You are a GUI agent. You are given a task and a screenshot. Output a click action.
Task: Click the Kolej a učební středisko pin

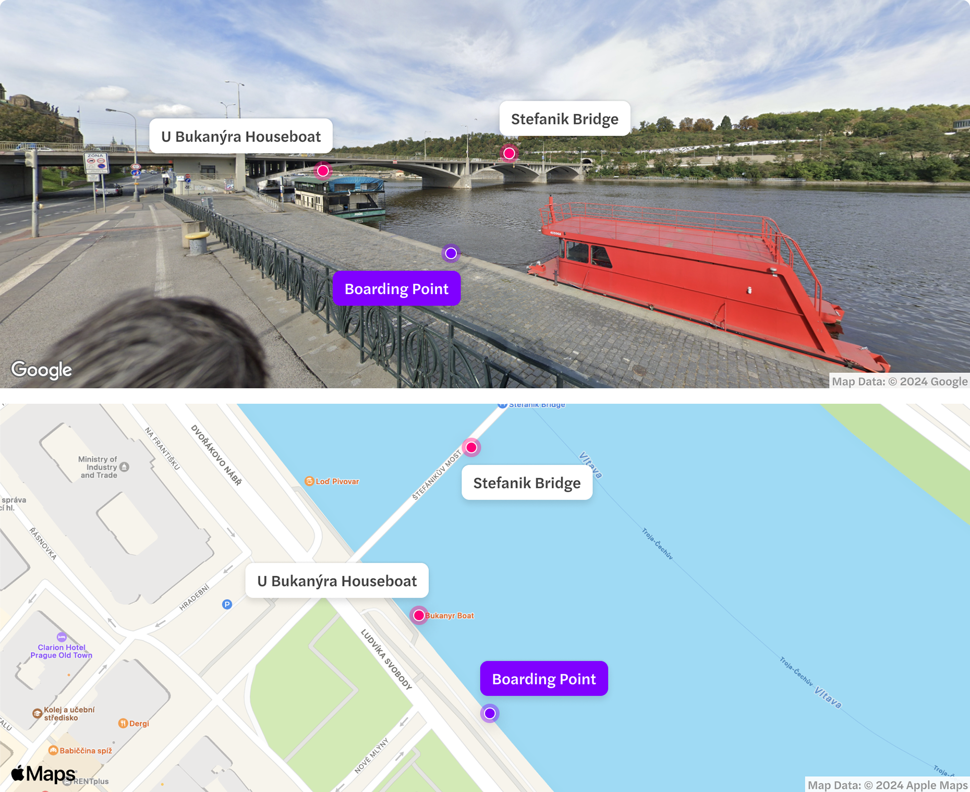click(x=37, y=713)
